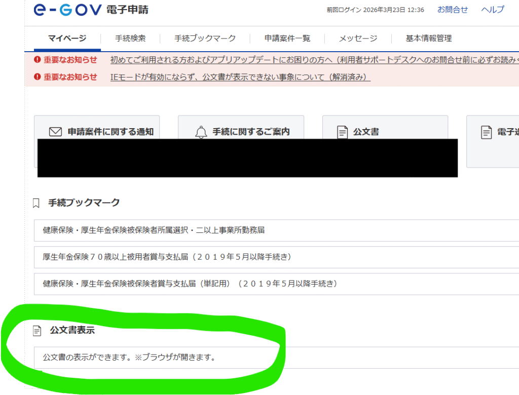Viewport: 519px width, 395px height.
Task: Select the メッセージ tab
Action: point(358,38)
